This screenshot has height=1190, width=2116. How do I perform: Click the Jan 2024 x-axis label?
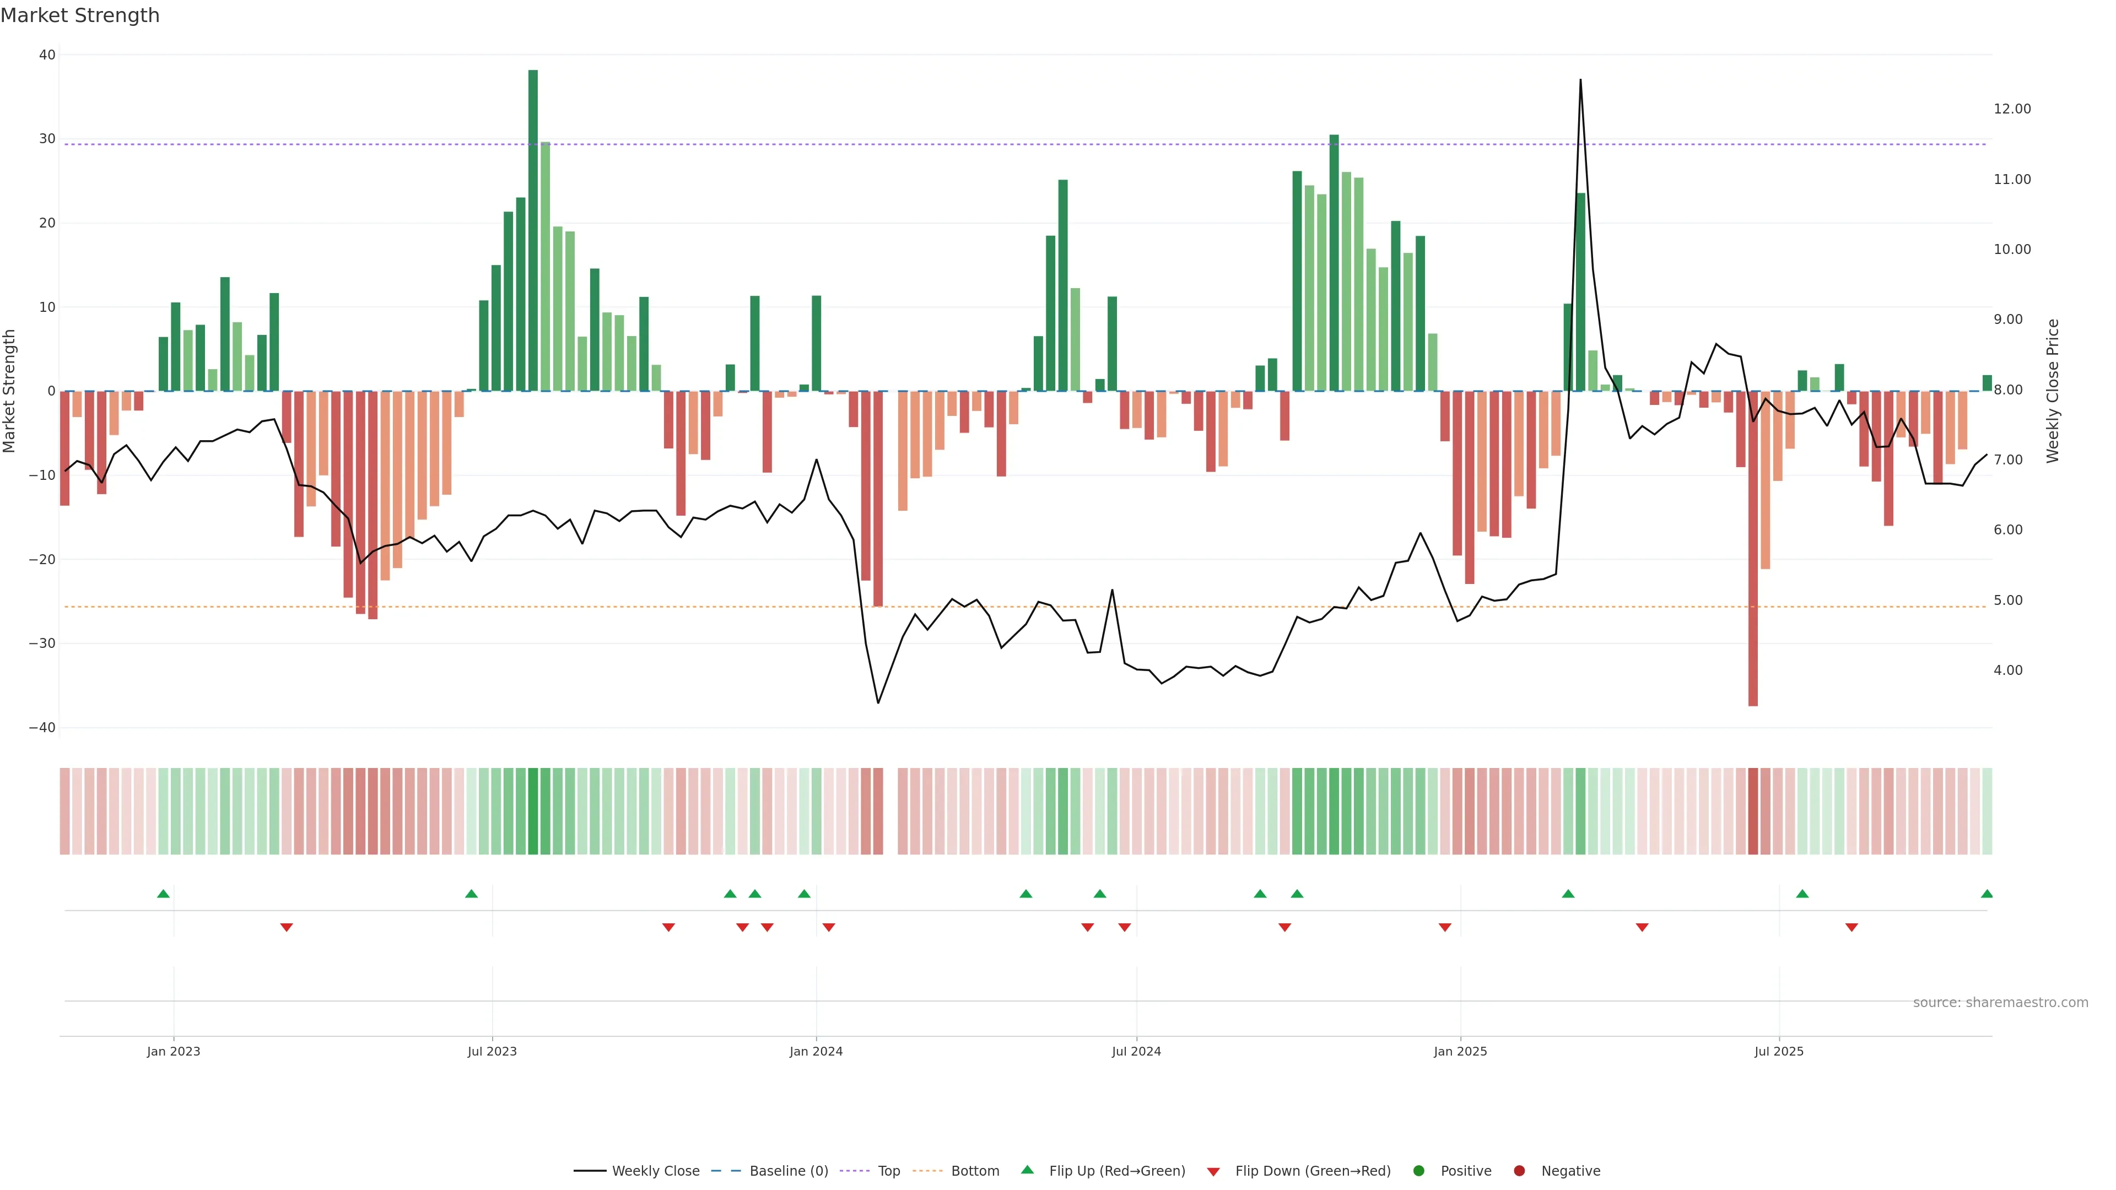pyautogui.click(x=816, y=1051)
